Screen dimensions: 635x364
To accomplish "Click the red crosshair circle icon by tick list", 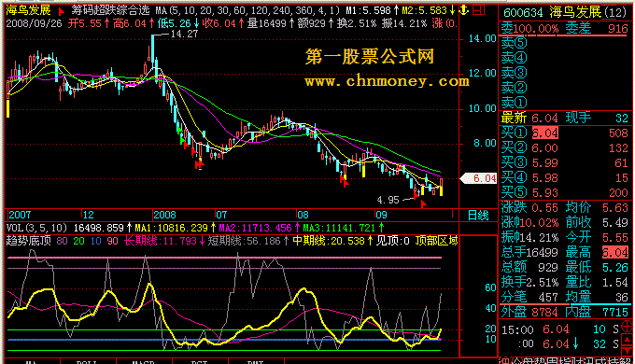I will (627, 326).
